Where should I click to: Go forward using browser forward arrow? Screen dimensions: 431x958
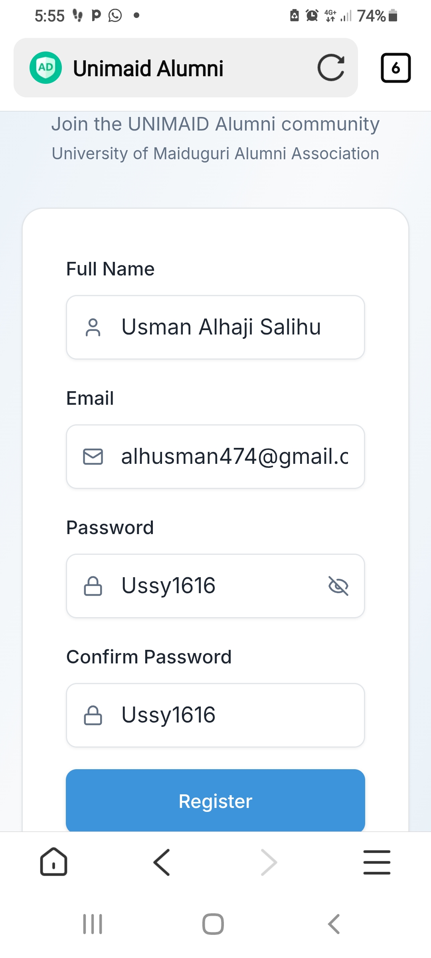(269, 862)
